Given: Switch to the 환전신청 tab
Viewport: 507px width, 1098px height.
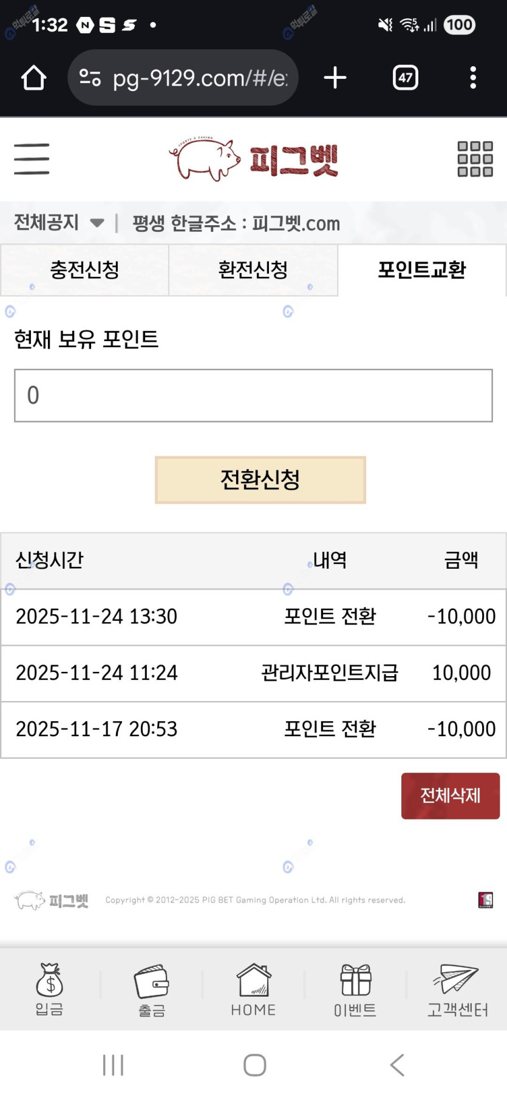Looking at the screenshot, I should [253, 270].
